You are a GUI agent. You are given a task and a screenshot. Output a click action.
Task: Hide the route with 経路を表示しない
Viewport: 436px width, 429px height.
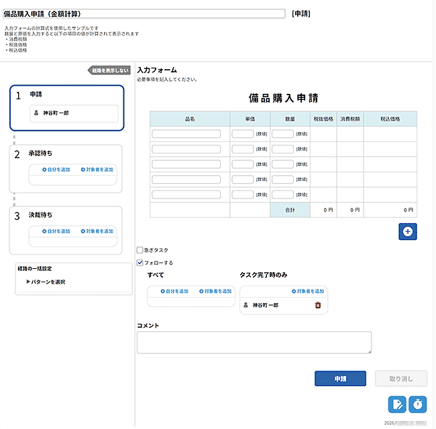click(x=109, y=70)
